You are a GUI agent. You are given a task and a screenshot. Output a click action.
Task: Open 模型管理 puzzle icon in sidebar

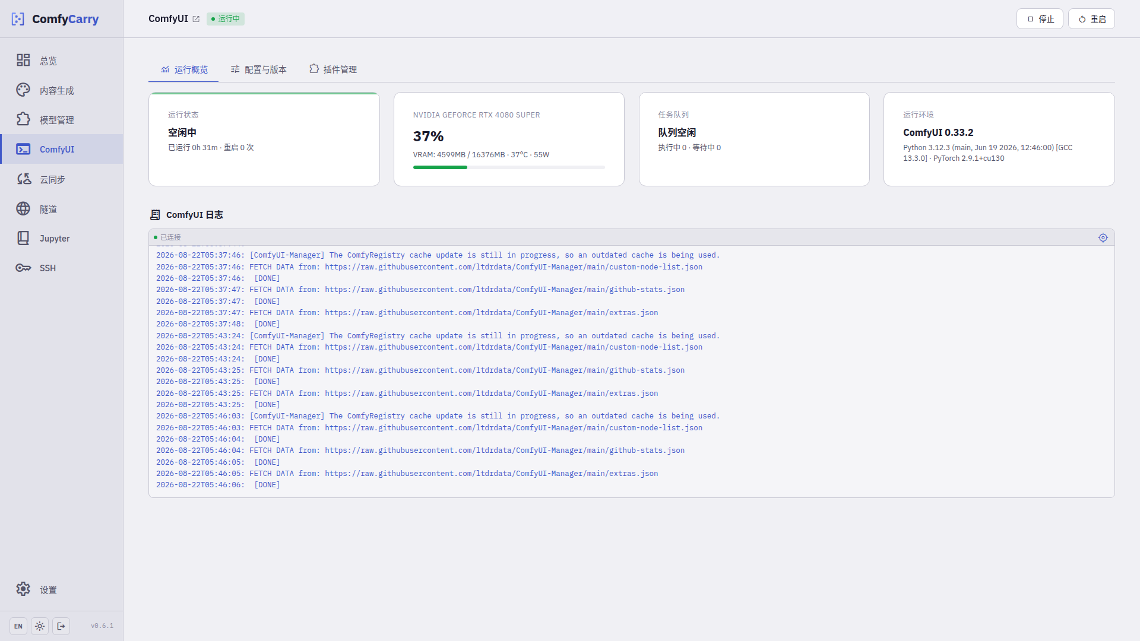coord(23,120)
